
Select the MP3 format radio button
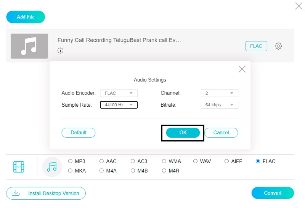tap(70, 161)
